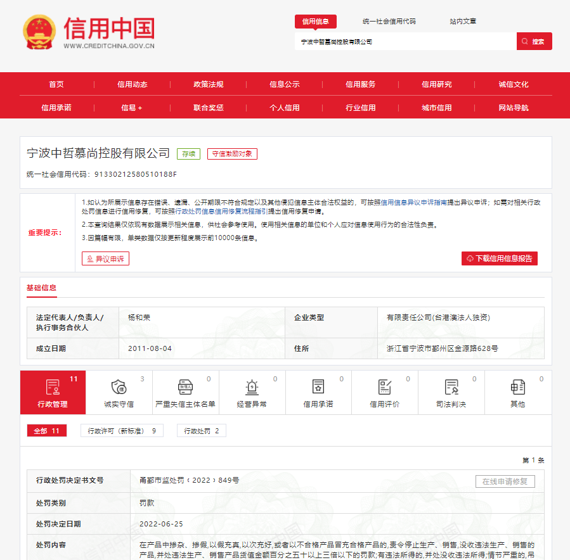Go to 首页 in the navigation
The height and width of the screenshot is (560, 570).
pyautogui.click(x=56, y=84)
